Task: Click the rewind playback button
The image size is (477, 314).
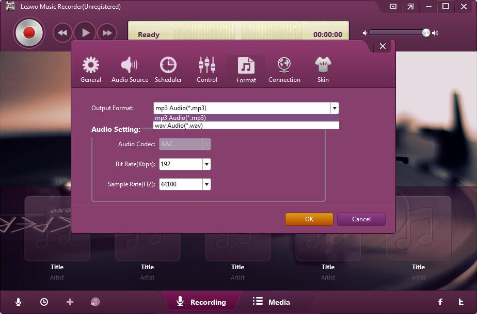Action: (x=62, y=33)
